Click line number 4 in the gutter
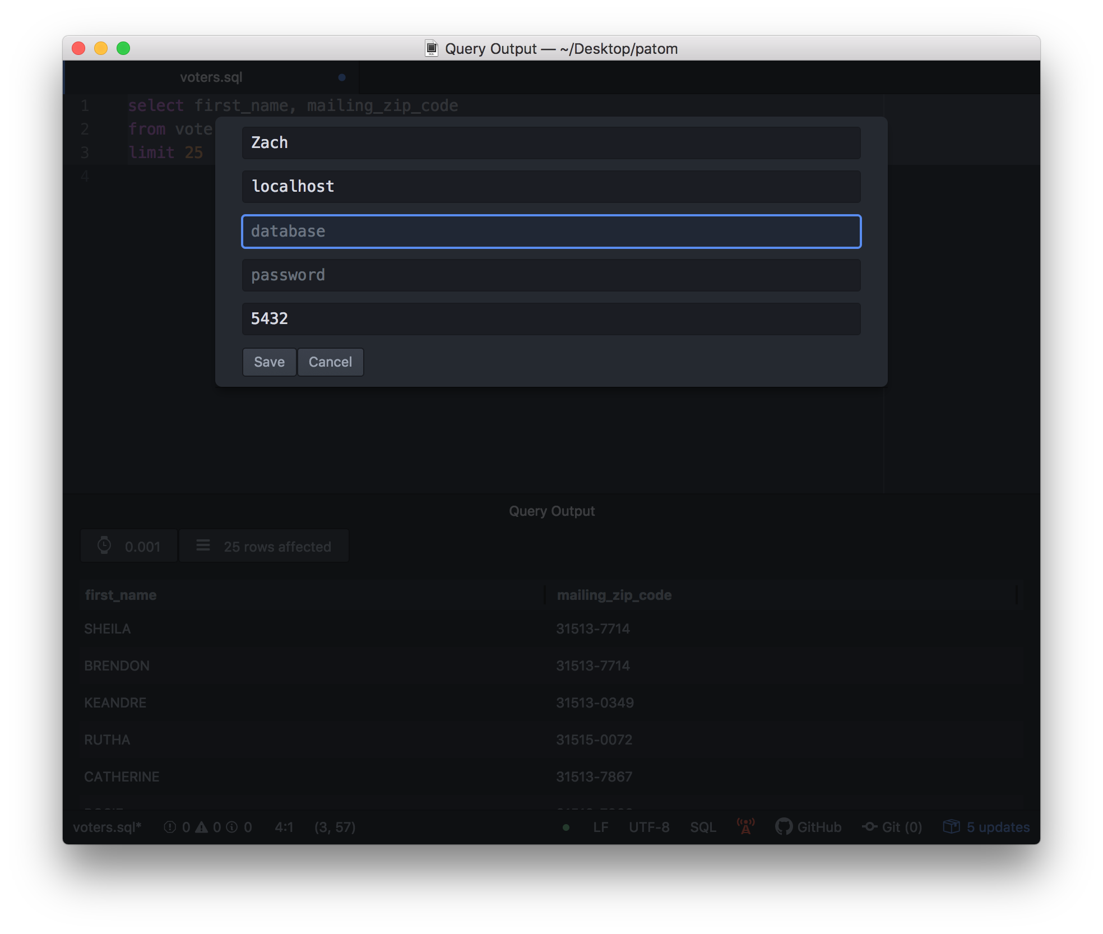 (85, 176)
